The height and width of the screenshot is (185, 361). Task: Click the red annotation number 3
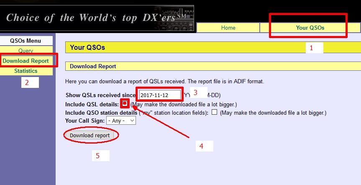(195, 92)
